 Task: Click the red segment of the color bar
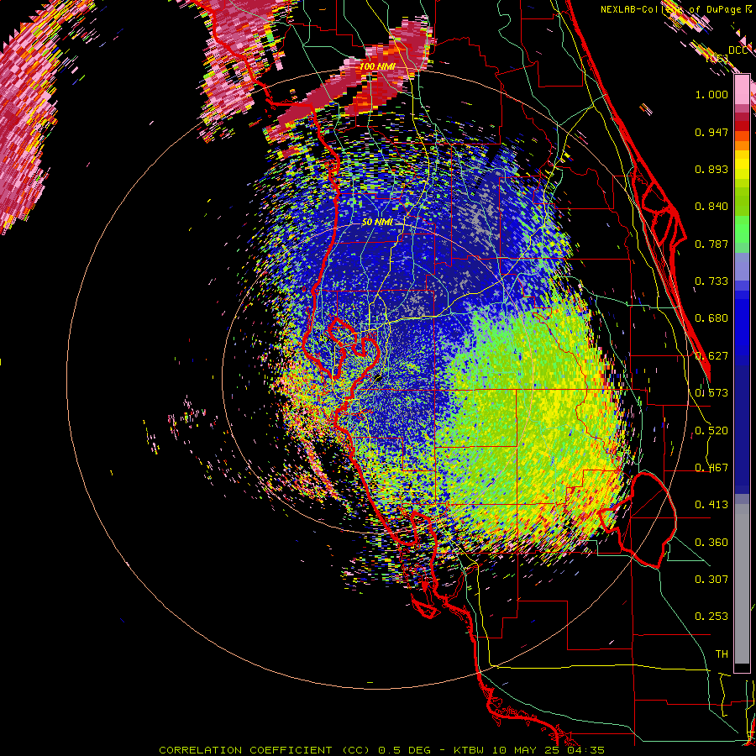coord(742,126)
